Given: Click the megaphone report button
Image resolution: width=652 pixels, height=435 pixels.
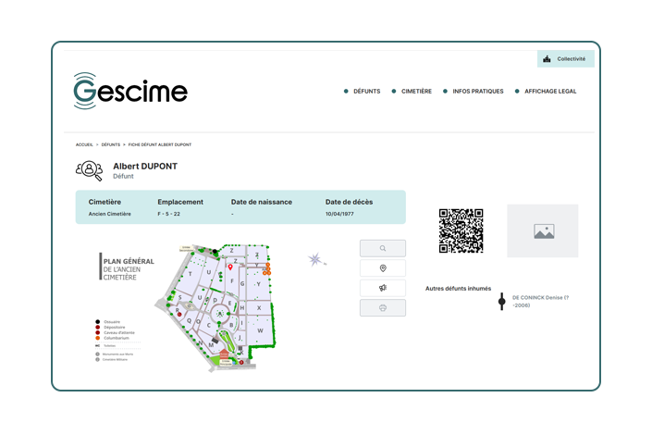Looking at the screenshot, I should [382, 288].
